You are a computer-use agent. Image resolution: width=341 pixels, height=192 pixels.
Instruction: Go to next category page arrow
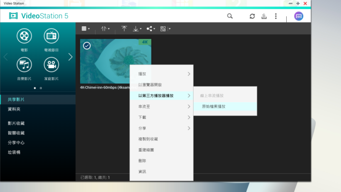(x=70, y=57)
